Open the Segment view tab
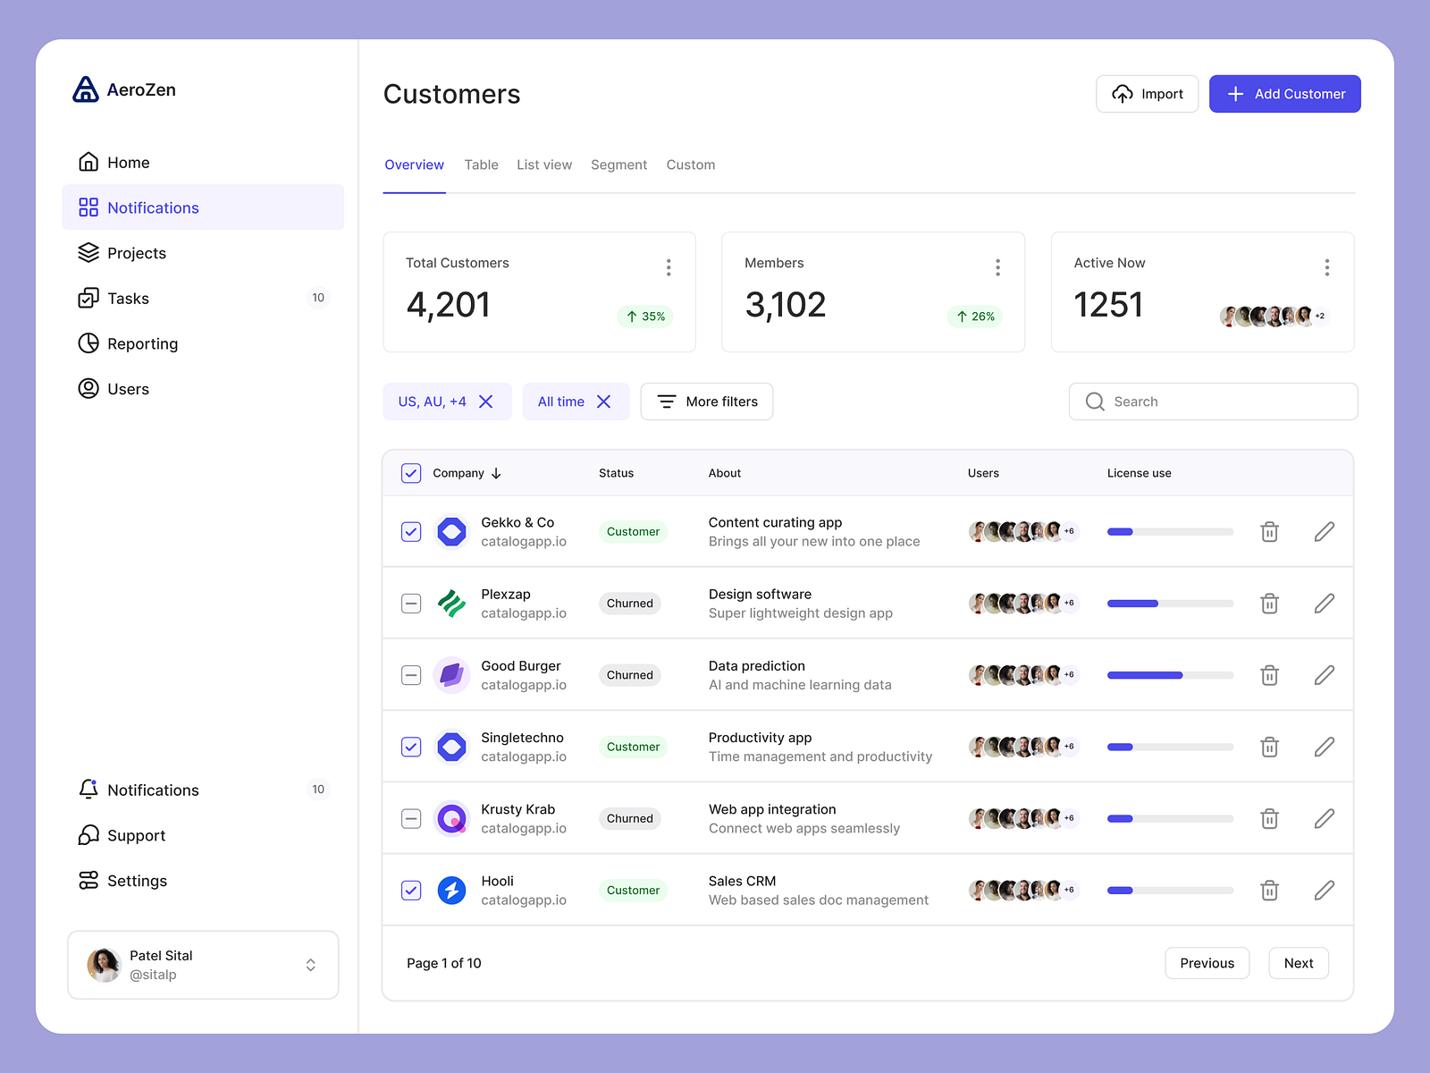 (x=618, y=165)
